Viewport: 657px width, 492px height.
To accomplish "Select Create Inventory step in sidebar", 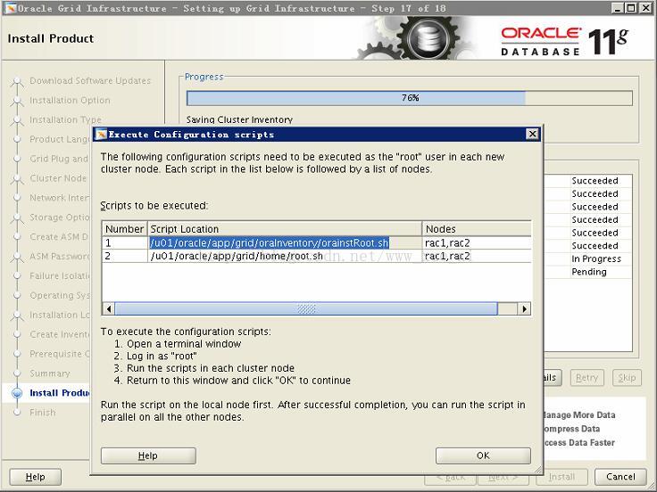I will click(x=60, y=335).
